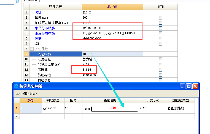
Task: Click the 其它钢筋 value 18
Action: [112, 54]
